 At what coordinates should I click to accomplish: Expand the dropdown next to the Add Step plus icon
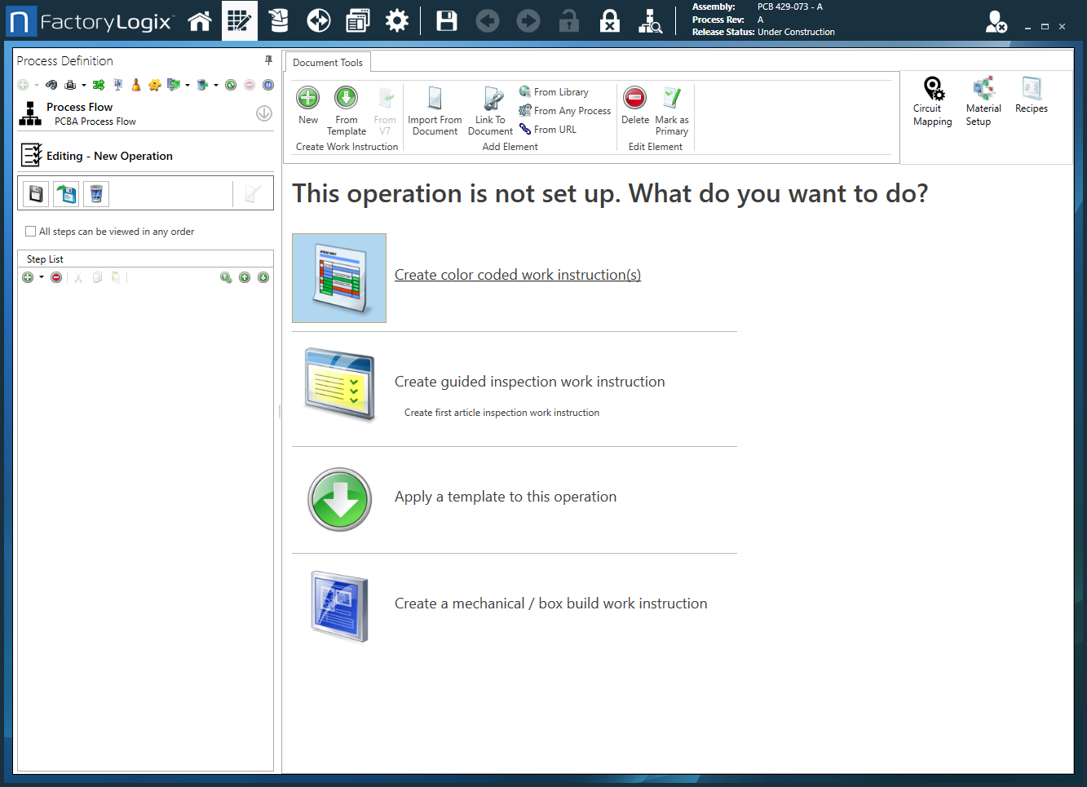pos(41,277)
